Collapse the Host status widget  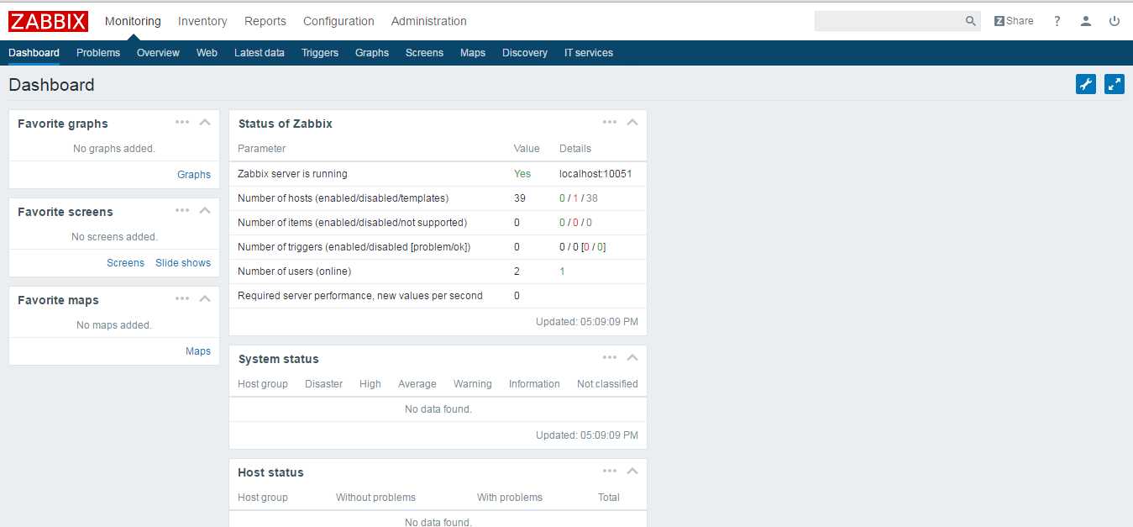tap(632, 471)
